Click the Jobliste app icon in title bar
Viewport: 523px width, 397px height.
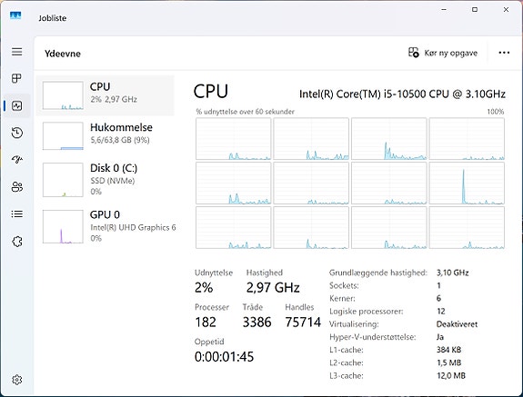tap(15, 16)
